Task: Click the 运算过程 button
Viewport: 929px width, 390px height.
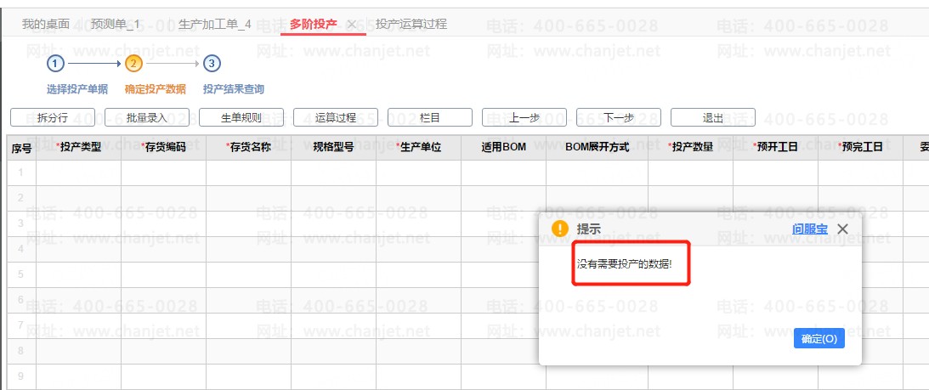Action: (x=336, y=117)
